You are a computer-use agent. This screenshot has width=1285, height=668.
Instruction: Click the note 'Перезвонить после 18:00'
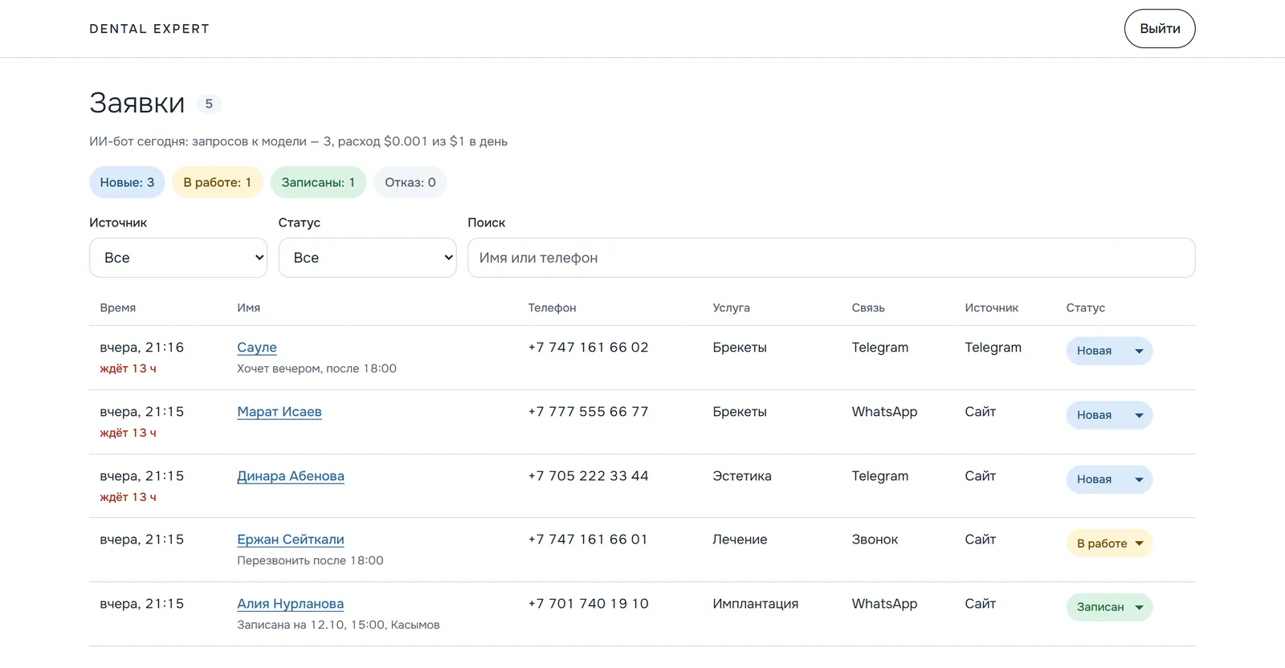click(x=310, y=560)
